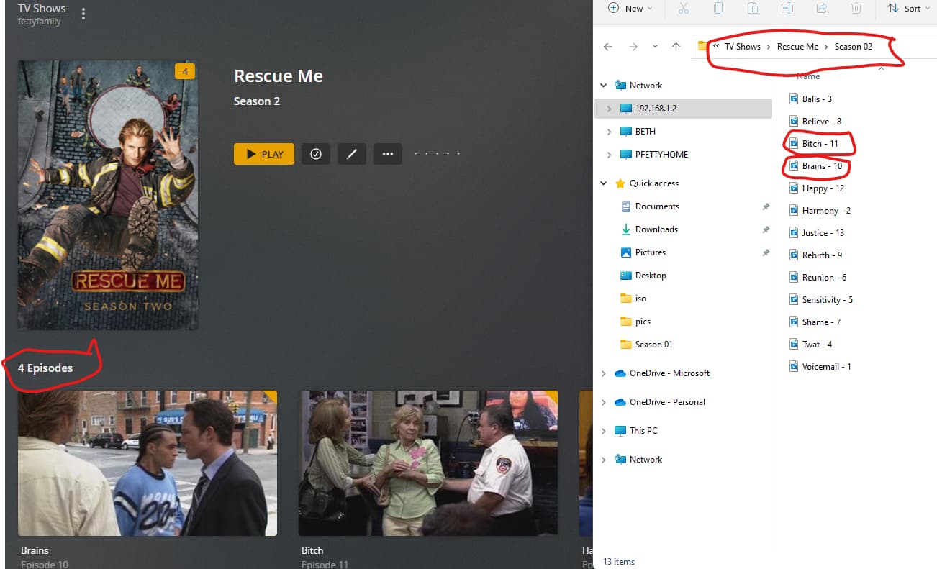
Task: Expand the BETH computer node
Action: click(609, 132)
